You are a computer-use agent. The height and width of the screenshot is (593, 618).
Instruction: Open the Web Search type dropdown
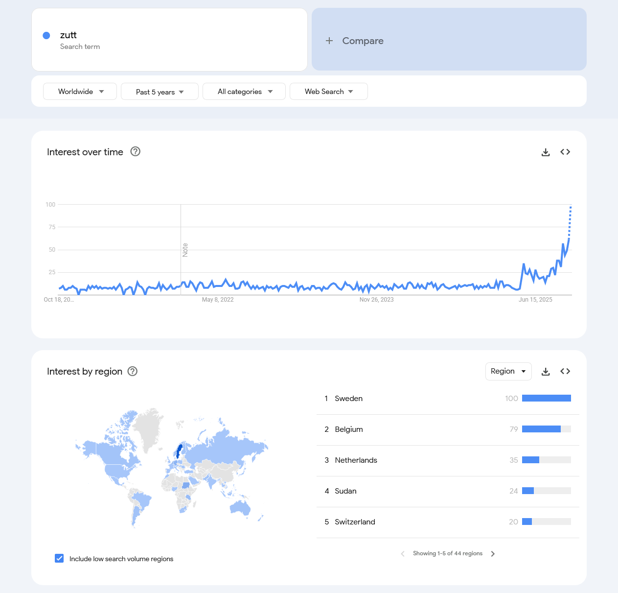click(x=329, y=92)
